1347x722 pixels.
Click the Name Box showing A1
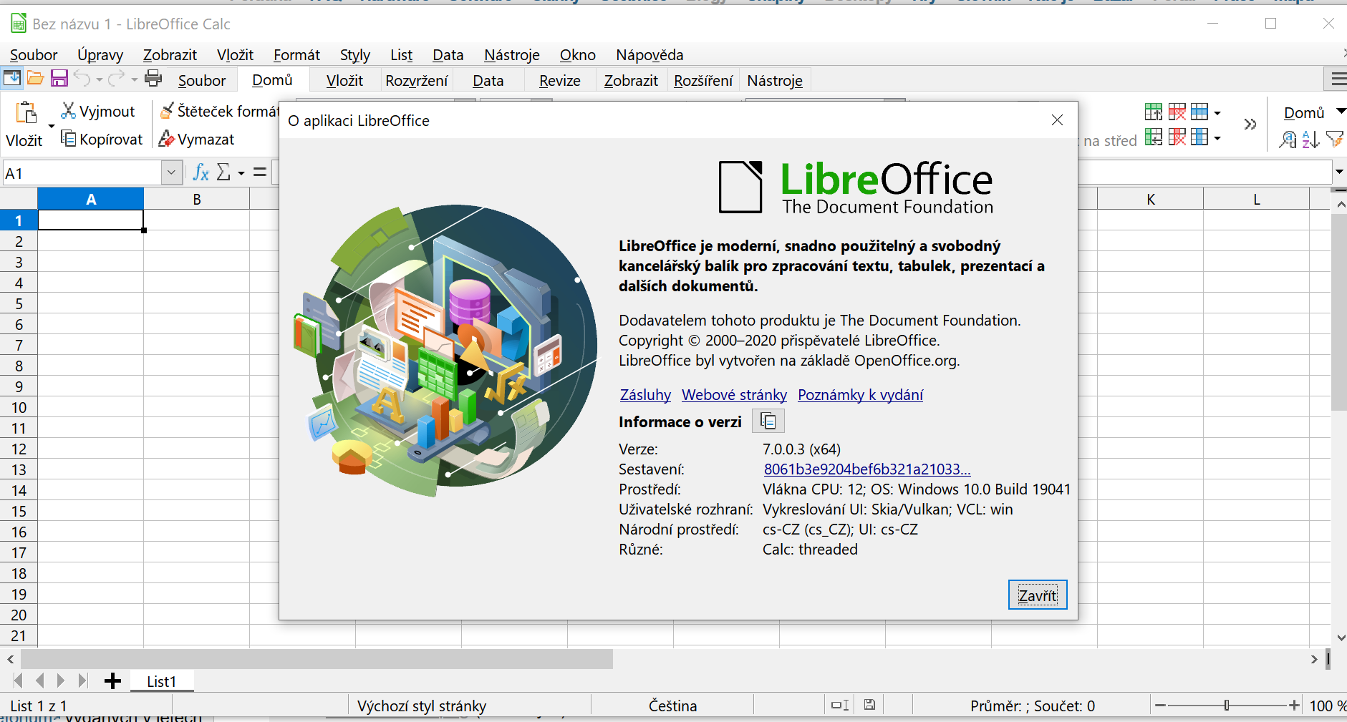[x=83, y=172]
